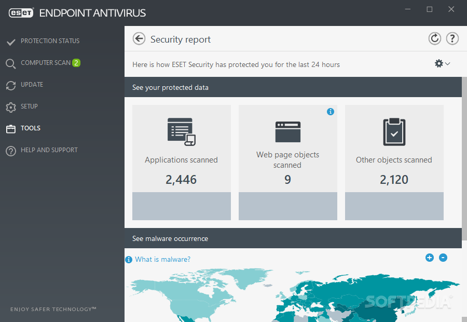The height and width of the screenshot is (322, 467).
Task: Click the Computer Scan magnifier icon
Action: (x=11, y=64)
